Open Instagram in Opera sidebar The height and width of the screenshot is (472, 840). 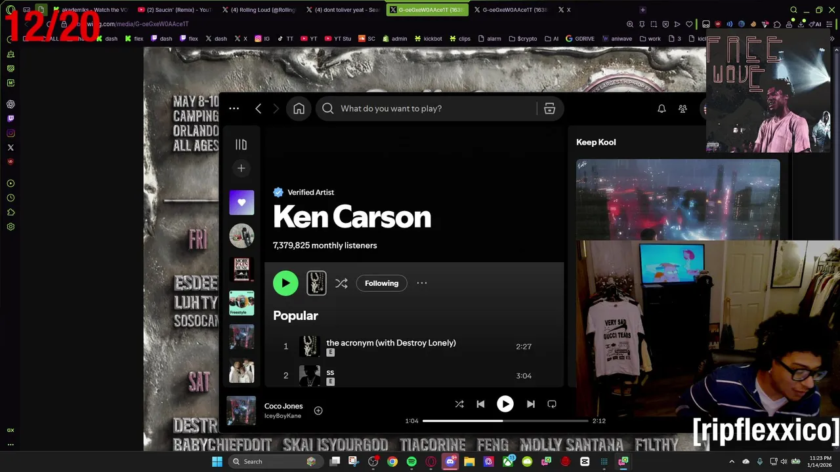click(10, 133)
